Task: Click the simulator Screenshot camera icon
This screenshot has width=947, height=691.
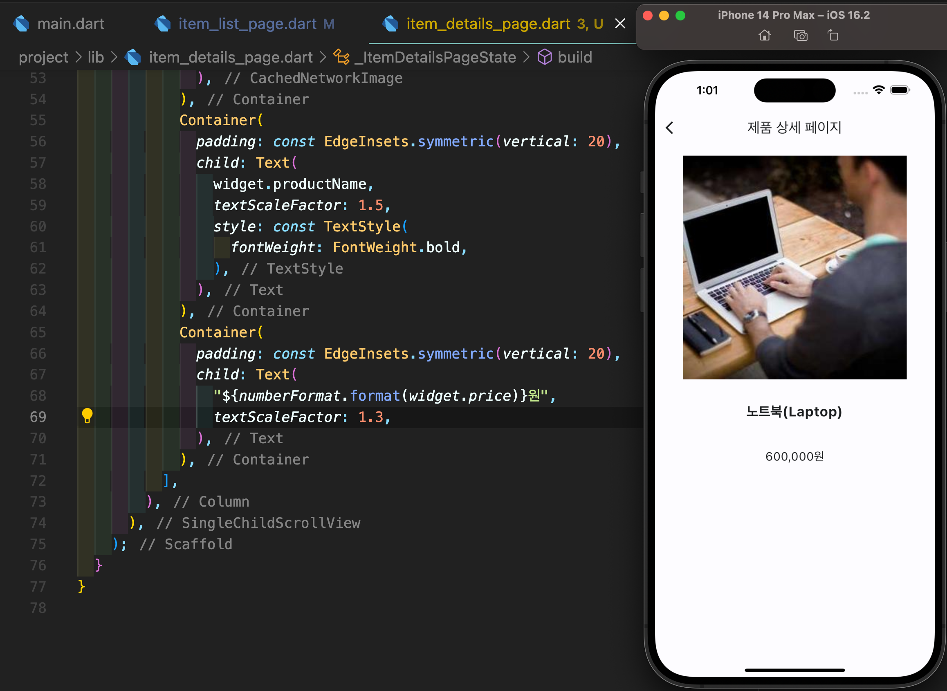Action: pyautogui.click(x=800, y=36)
